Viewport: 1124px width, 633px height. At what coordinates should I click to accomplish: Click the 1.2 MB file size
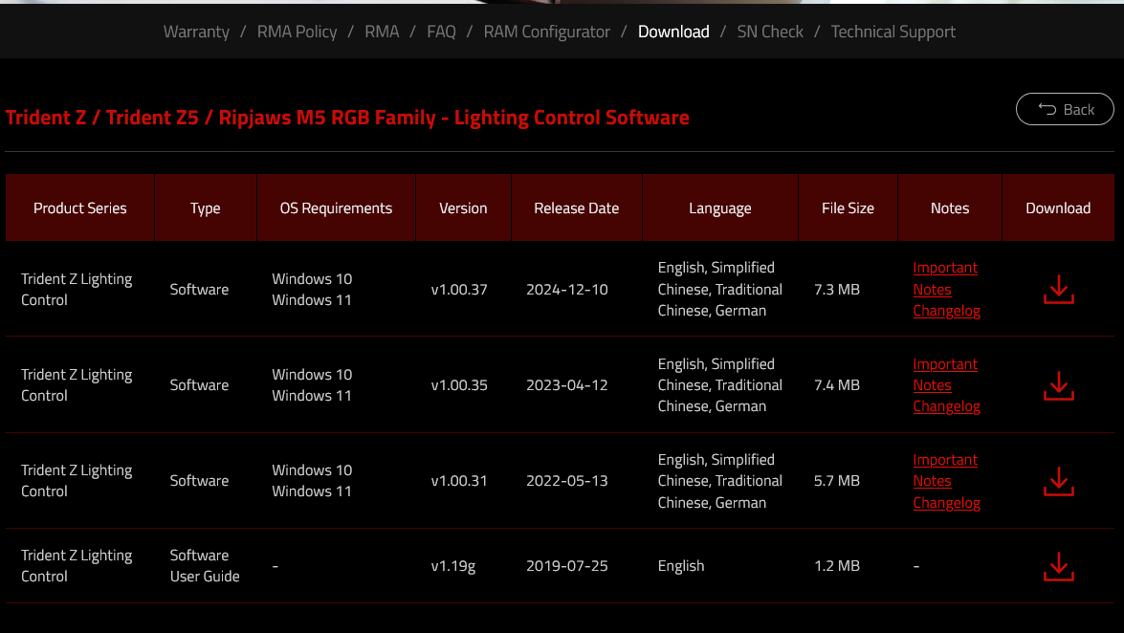(837, 566)
